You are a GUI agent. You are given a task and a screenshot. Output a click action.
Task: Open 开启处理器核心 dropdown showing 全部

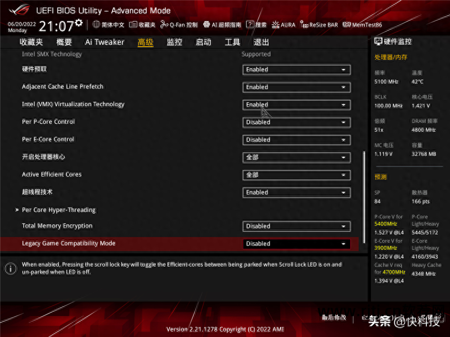296,157
